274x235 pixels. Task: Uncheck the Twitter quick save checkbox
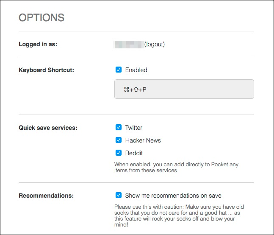coord(119,127)
